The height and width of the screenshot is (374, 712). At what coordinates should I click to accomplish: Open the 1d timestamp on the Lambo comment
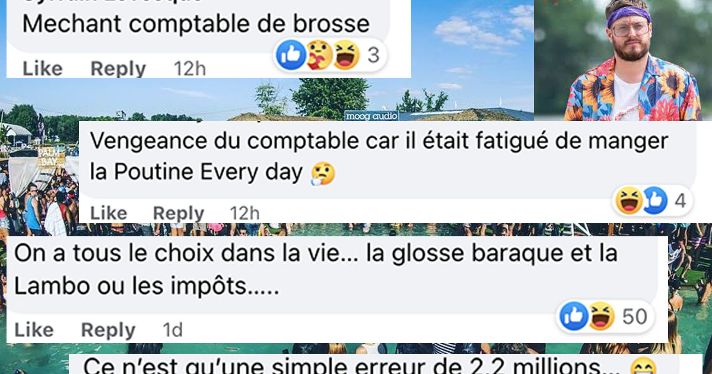tap(173, 329)
